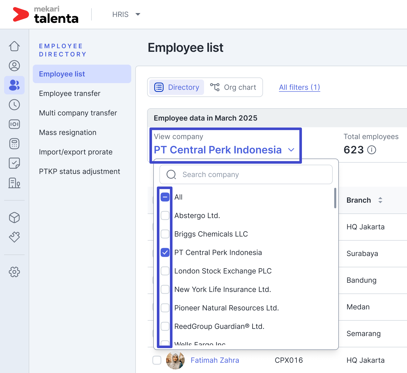Switch to the Org chart tab

[x=233, y=87]
